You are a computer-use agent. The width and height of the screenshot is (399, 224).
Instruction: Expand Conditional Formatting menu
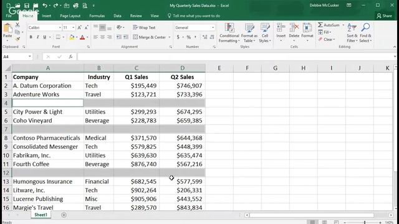229,33
